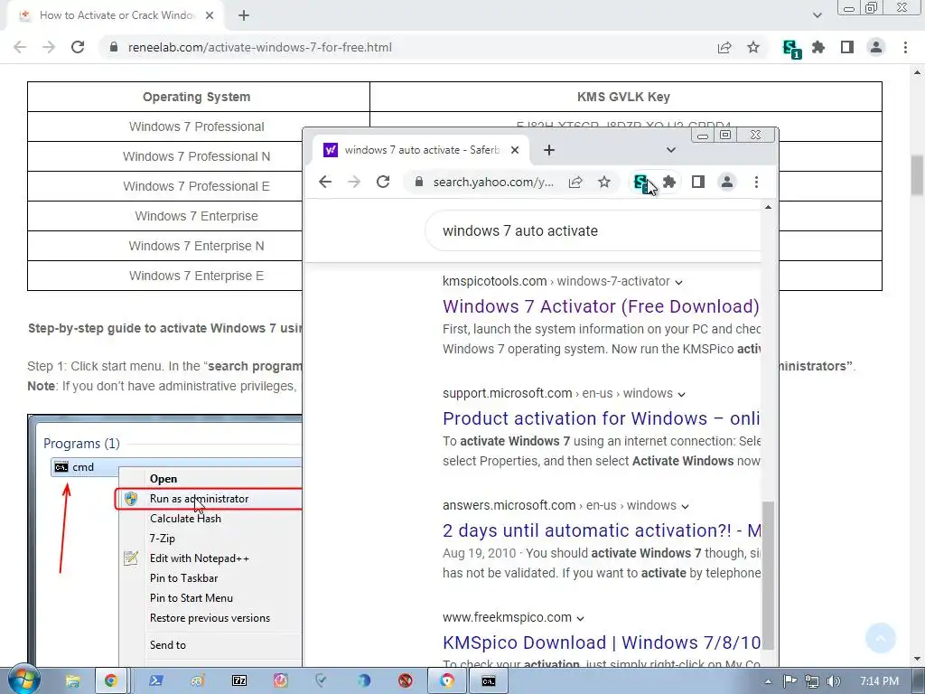Expand answers.microsoft.com result options arrow
925x694 pixels.
point(685,506)
